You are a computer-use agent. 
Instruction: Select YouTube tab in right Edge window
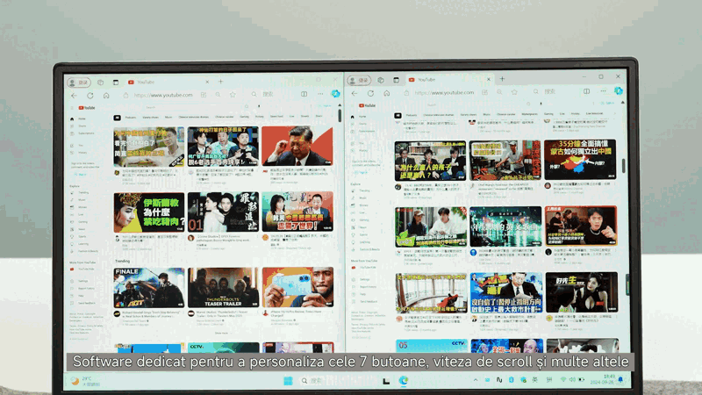[x=450, y=80]
